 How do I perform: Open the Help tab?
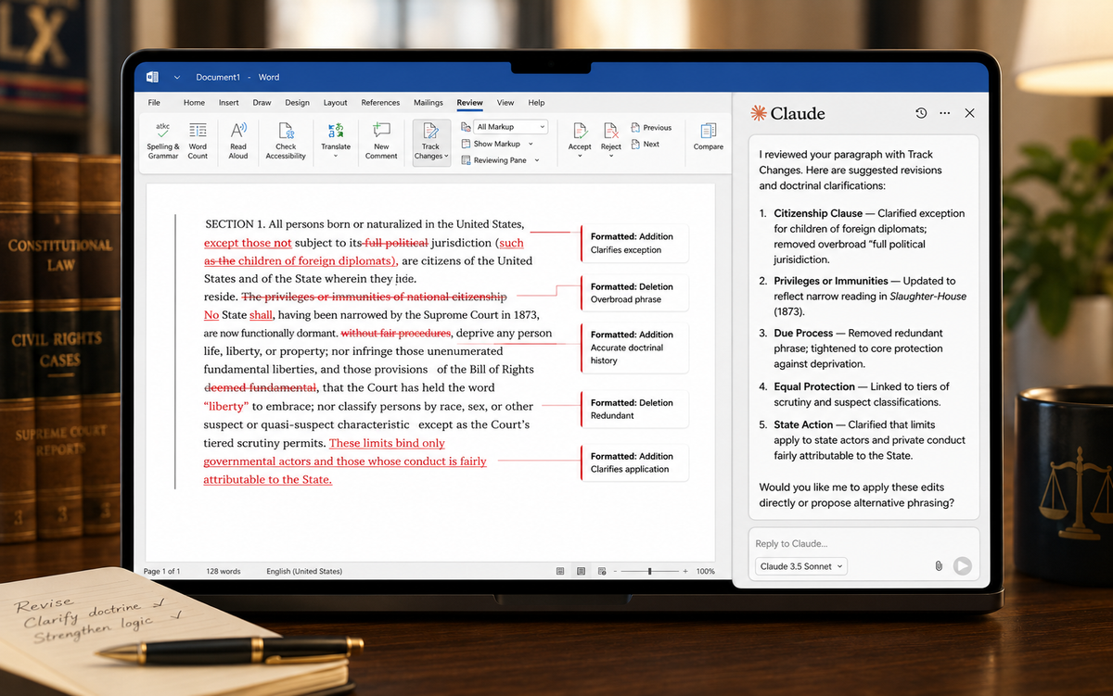coord(536,103)
